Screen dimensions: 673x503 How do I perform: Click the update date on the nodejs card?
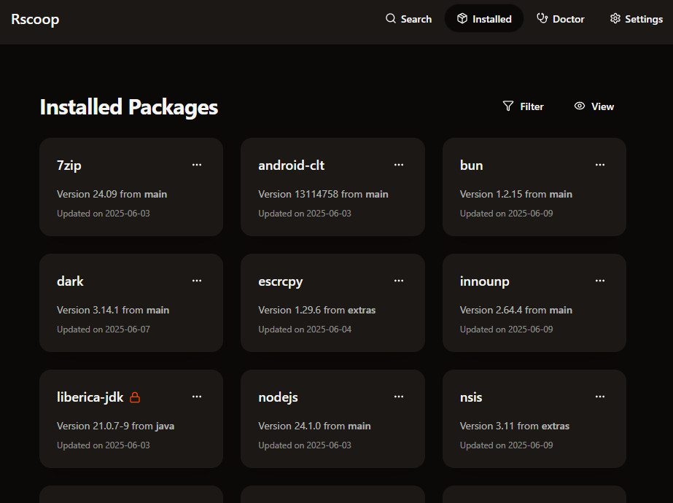(x=305, y=445)
